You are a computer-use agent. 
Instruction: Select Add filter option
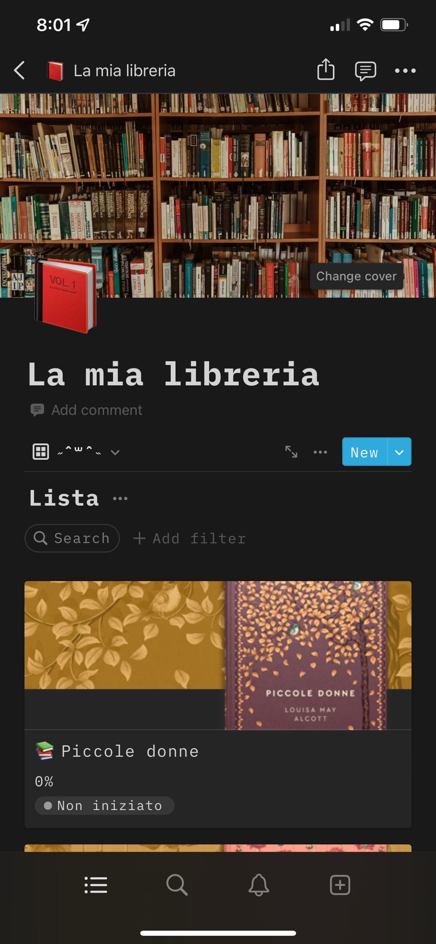(x=190, y=538)
